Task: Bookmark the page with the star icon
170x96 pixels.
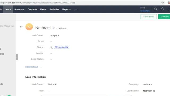Action: (x=163, y=3)
